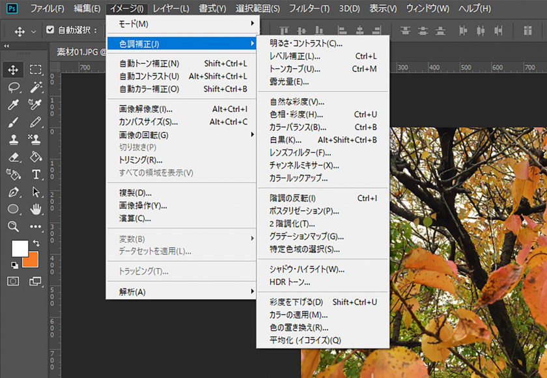Viewport: 547px width, 378px height.
Task: Activate the Eraser tool
Action: (14, 157)
